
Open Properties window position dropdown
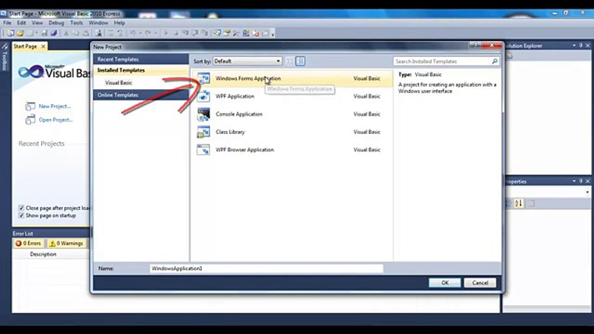click(x=574, y=181)
